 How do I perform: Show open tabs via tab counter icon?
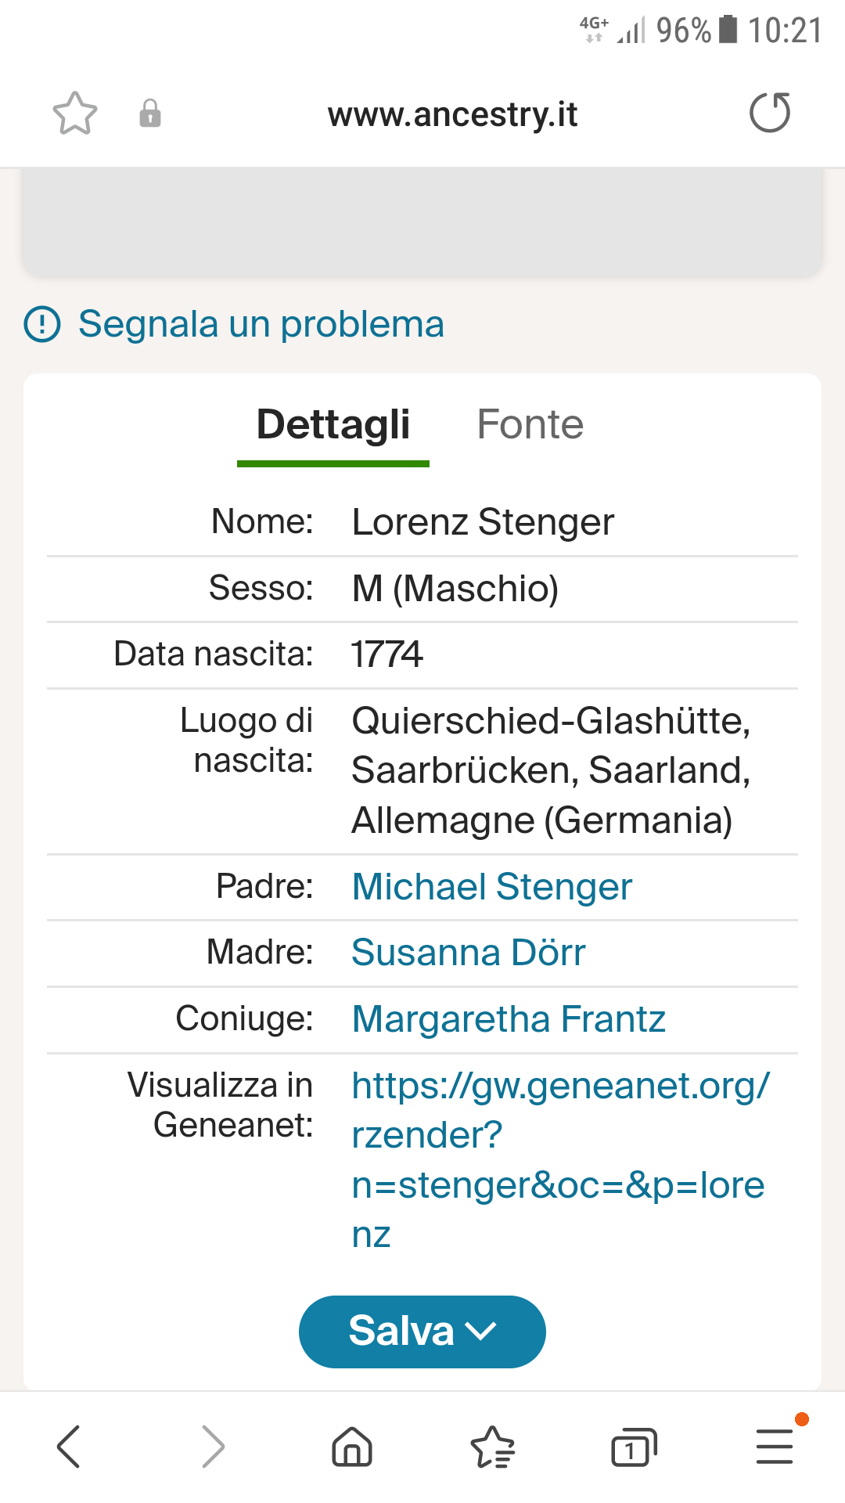[634, 1447]
